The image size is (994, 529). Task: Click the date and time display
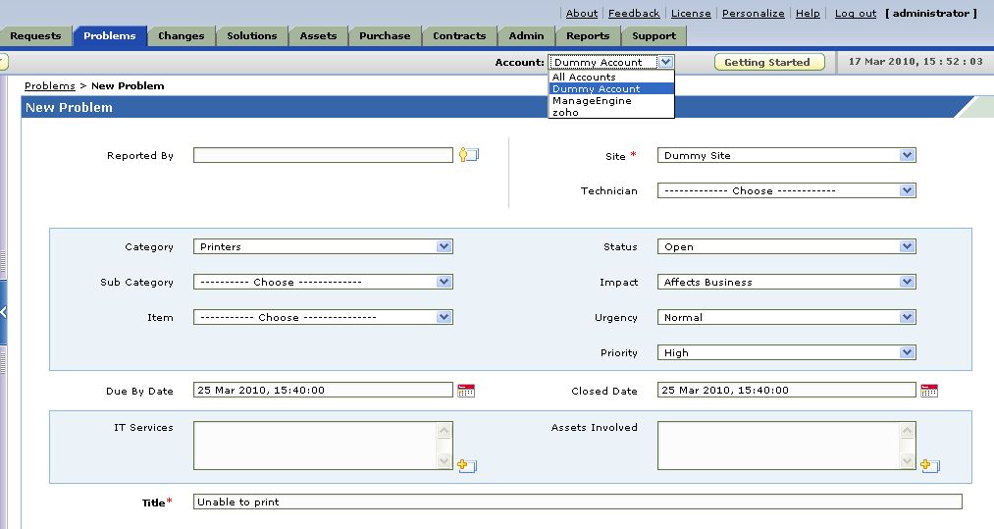(916, 62)
